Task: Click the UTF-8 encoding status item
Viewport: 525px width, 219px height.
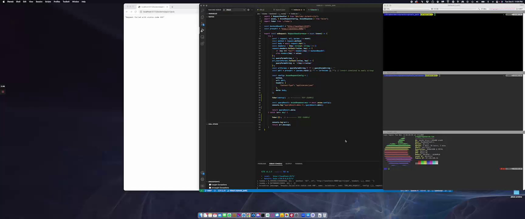Action: point(423,191)
